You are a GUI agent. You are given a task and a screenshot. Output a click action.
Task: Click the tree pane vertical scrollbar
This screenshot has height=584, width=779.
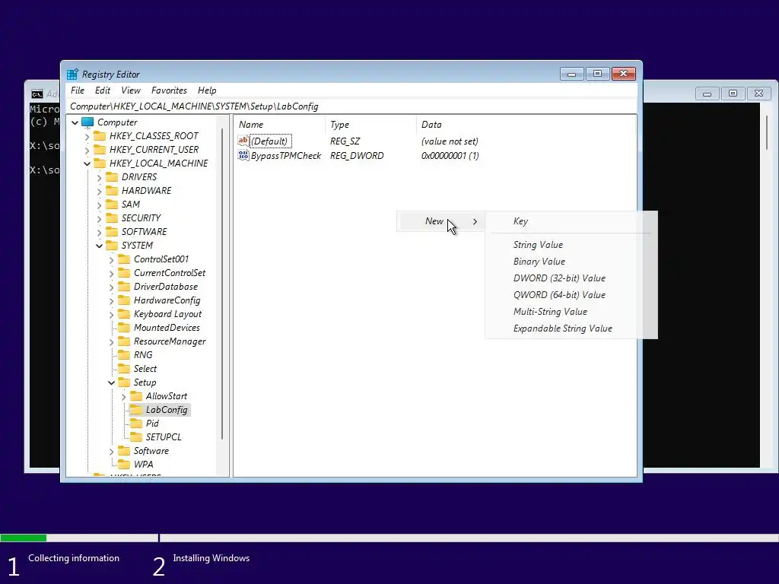[222, 283]
